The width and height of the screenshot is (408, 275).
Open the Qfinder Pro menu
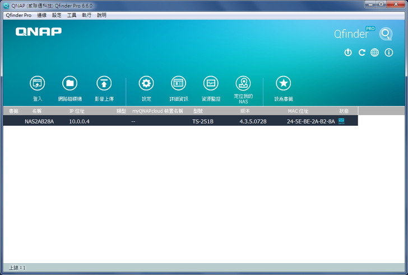point(18,15)
